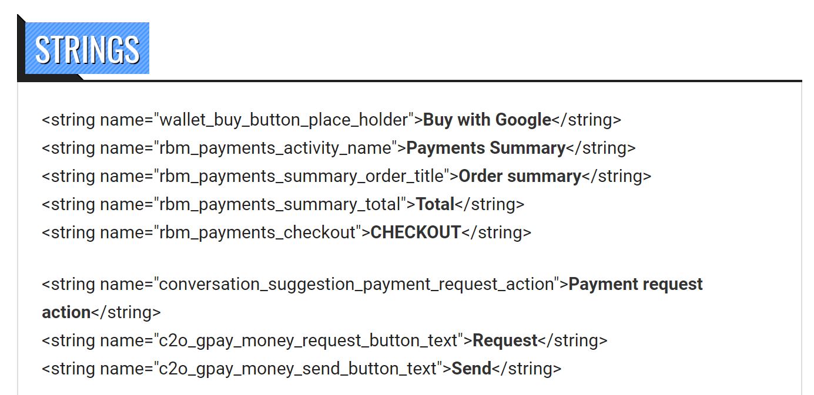
Task: Click the bold word "action" on the wrapped line
Action: coord(66,312)
